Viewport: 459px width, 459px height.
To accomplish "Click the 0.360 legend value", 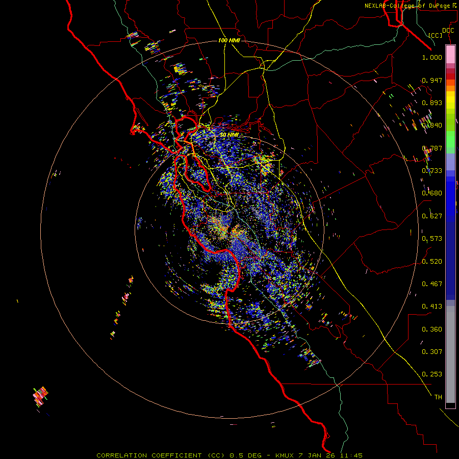I will 432,329.
